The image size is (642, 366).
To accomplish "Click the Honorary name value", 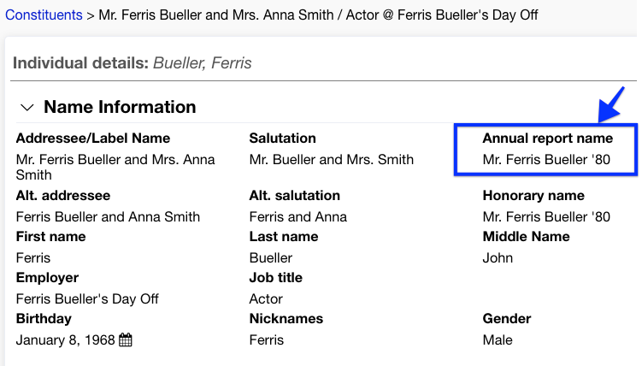I will click(x=546, y=216).
